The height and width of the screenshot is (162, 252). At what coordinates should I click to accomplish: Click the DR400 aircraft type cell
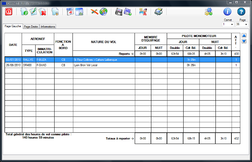(29, 65)
